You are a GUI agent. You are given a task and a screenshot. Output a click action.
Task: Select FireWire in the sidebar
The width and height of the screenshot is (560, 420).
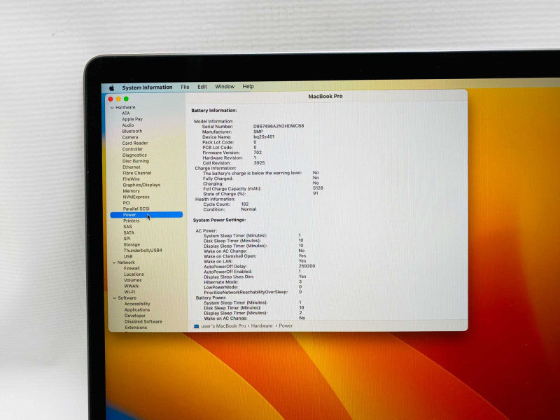132,179
